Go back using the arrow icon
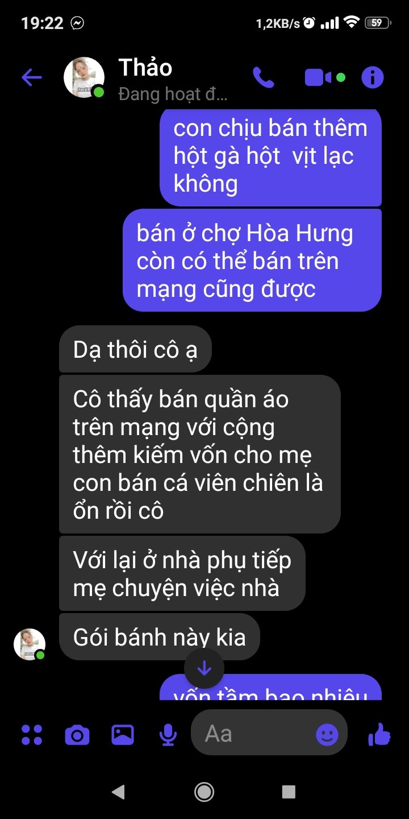This screenshot has height=819, width=409. (31, 77)
